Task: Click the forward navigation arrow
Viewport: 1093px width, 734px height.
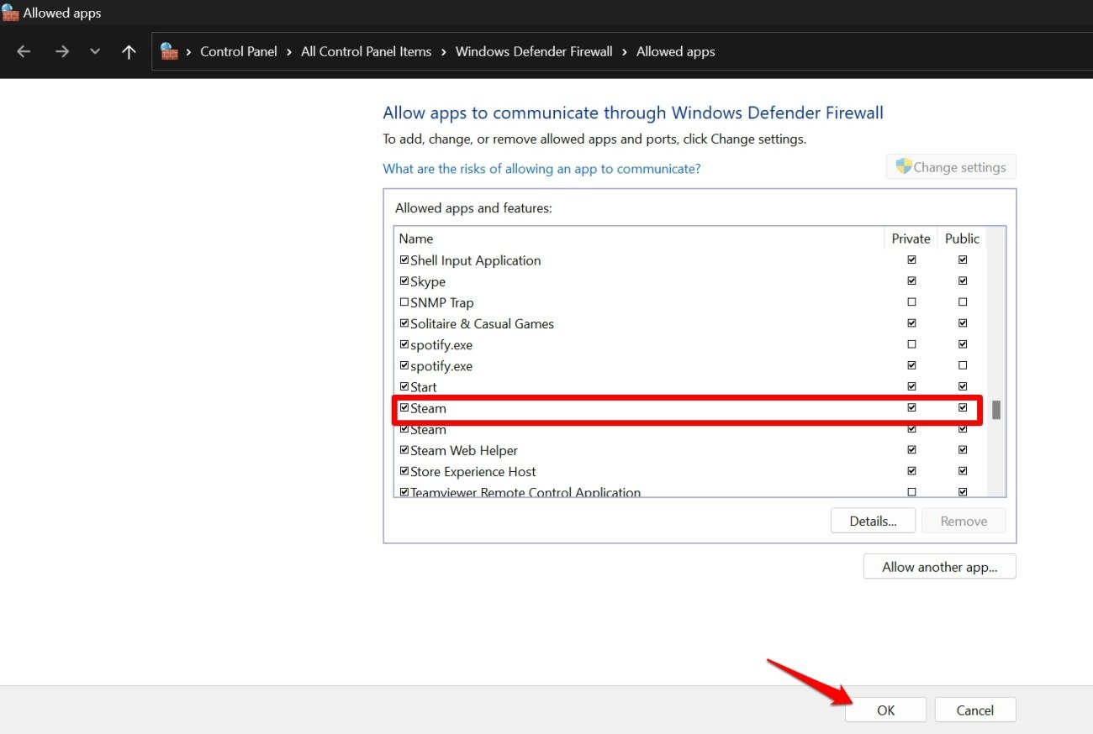Action: pyautogui.click(x=61, y=52)
